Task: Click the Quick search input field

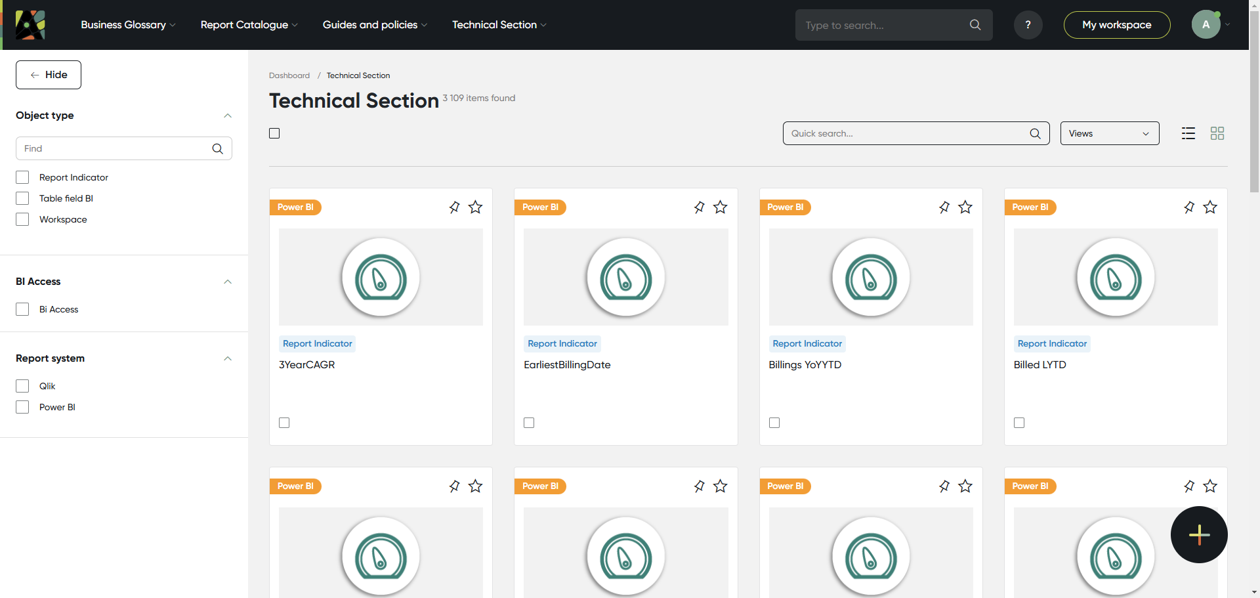Action: [x=909, y=133]
